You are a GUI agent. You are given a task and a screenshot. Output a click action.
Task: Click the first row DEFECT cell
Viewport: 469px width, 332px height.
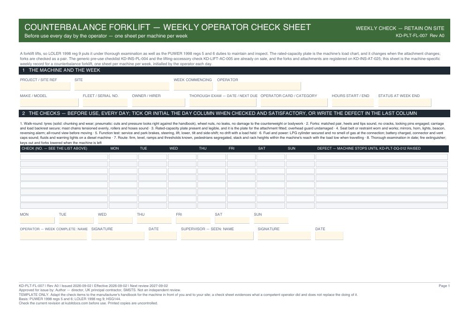(x=382, y=157)
